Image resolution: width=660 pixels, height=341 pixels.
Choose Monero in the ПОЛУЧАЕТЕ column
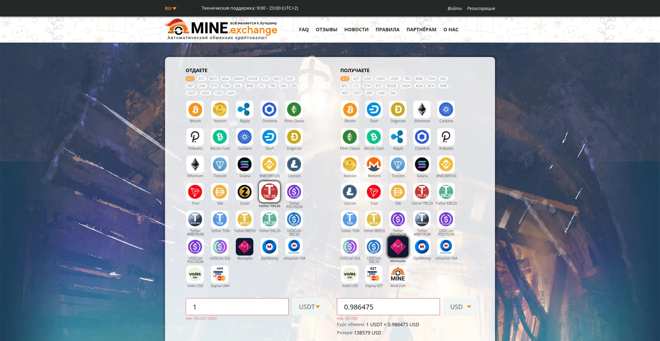coord(374,165)
